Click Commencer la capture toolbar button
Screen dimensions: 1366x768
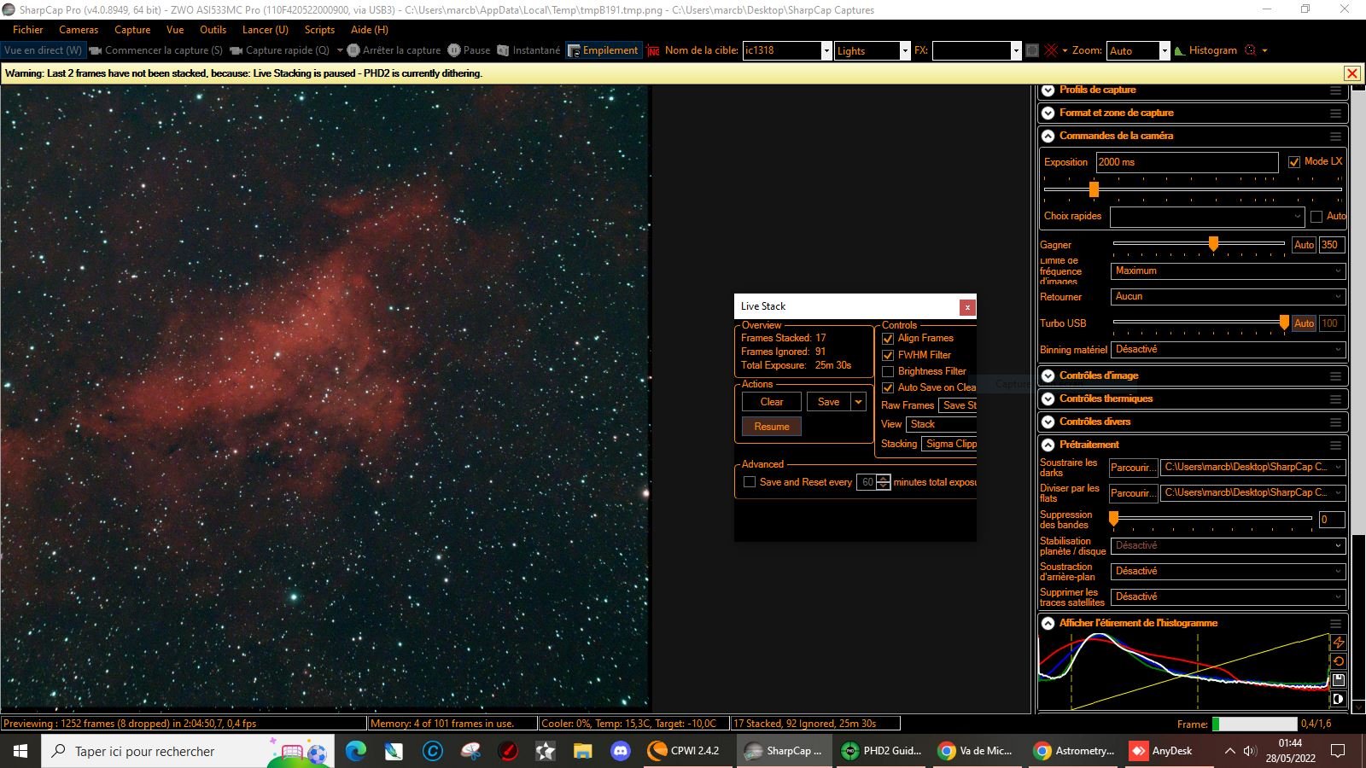coord(156,50)
